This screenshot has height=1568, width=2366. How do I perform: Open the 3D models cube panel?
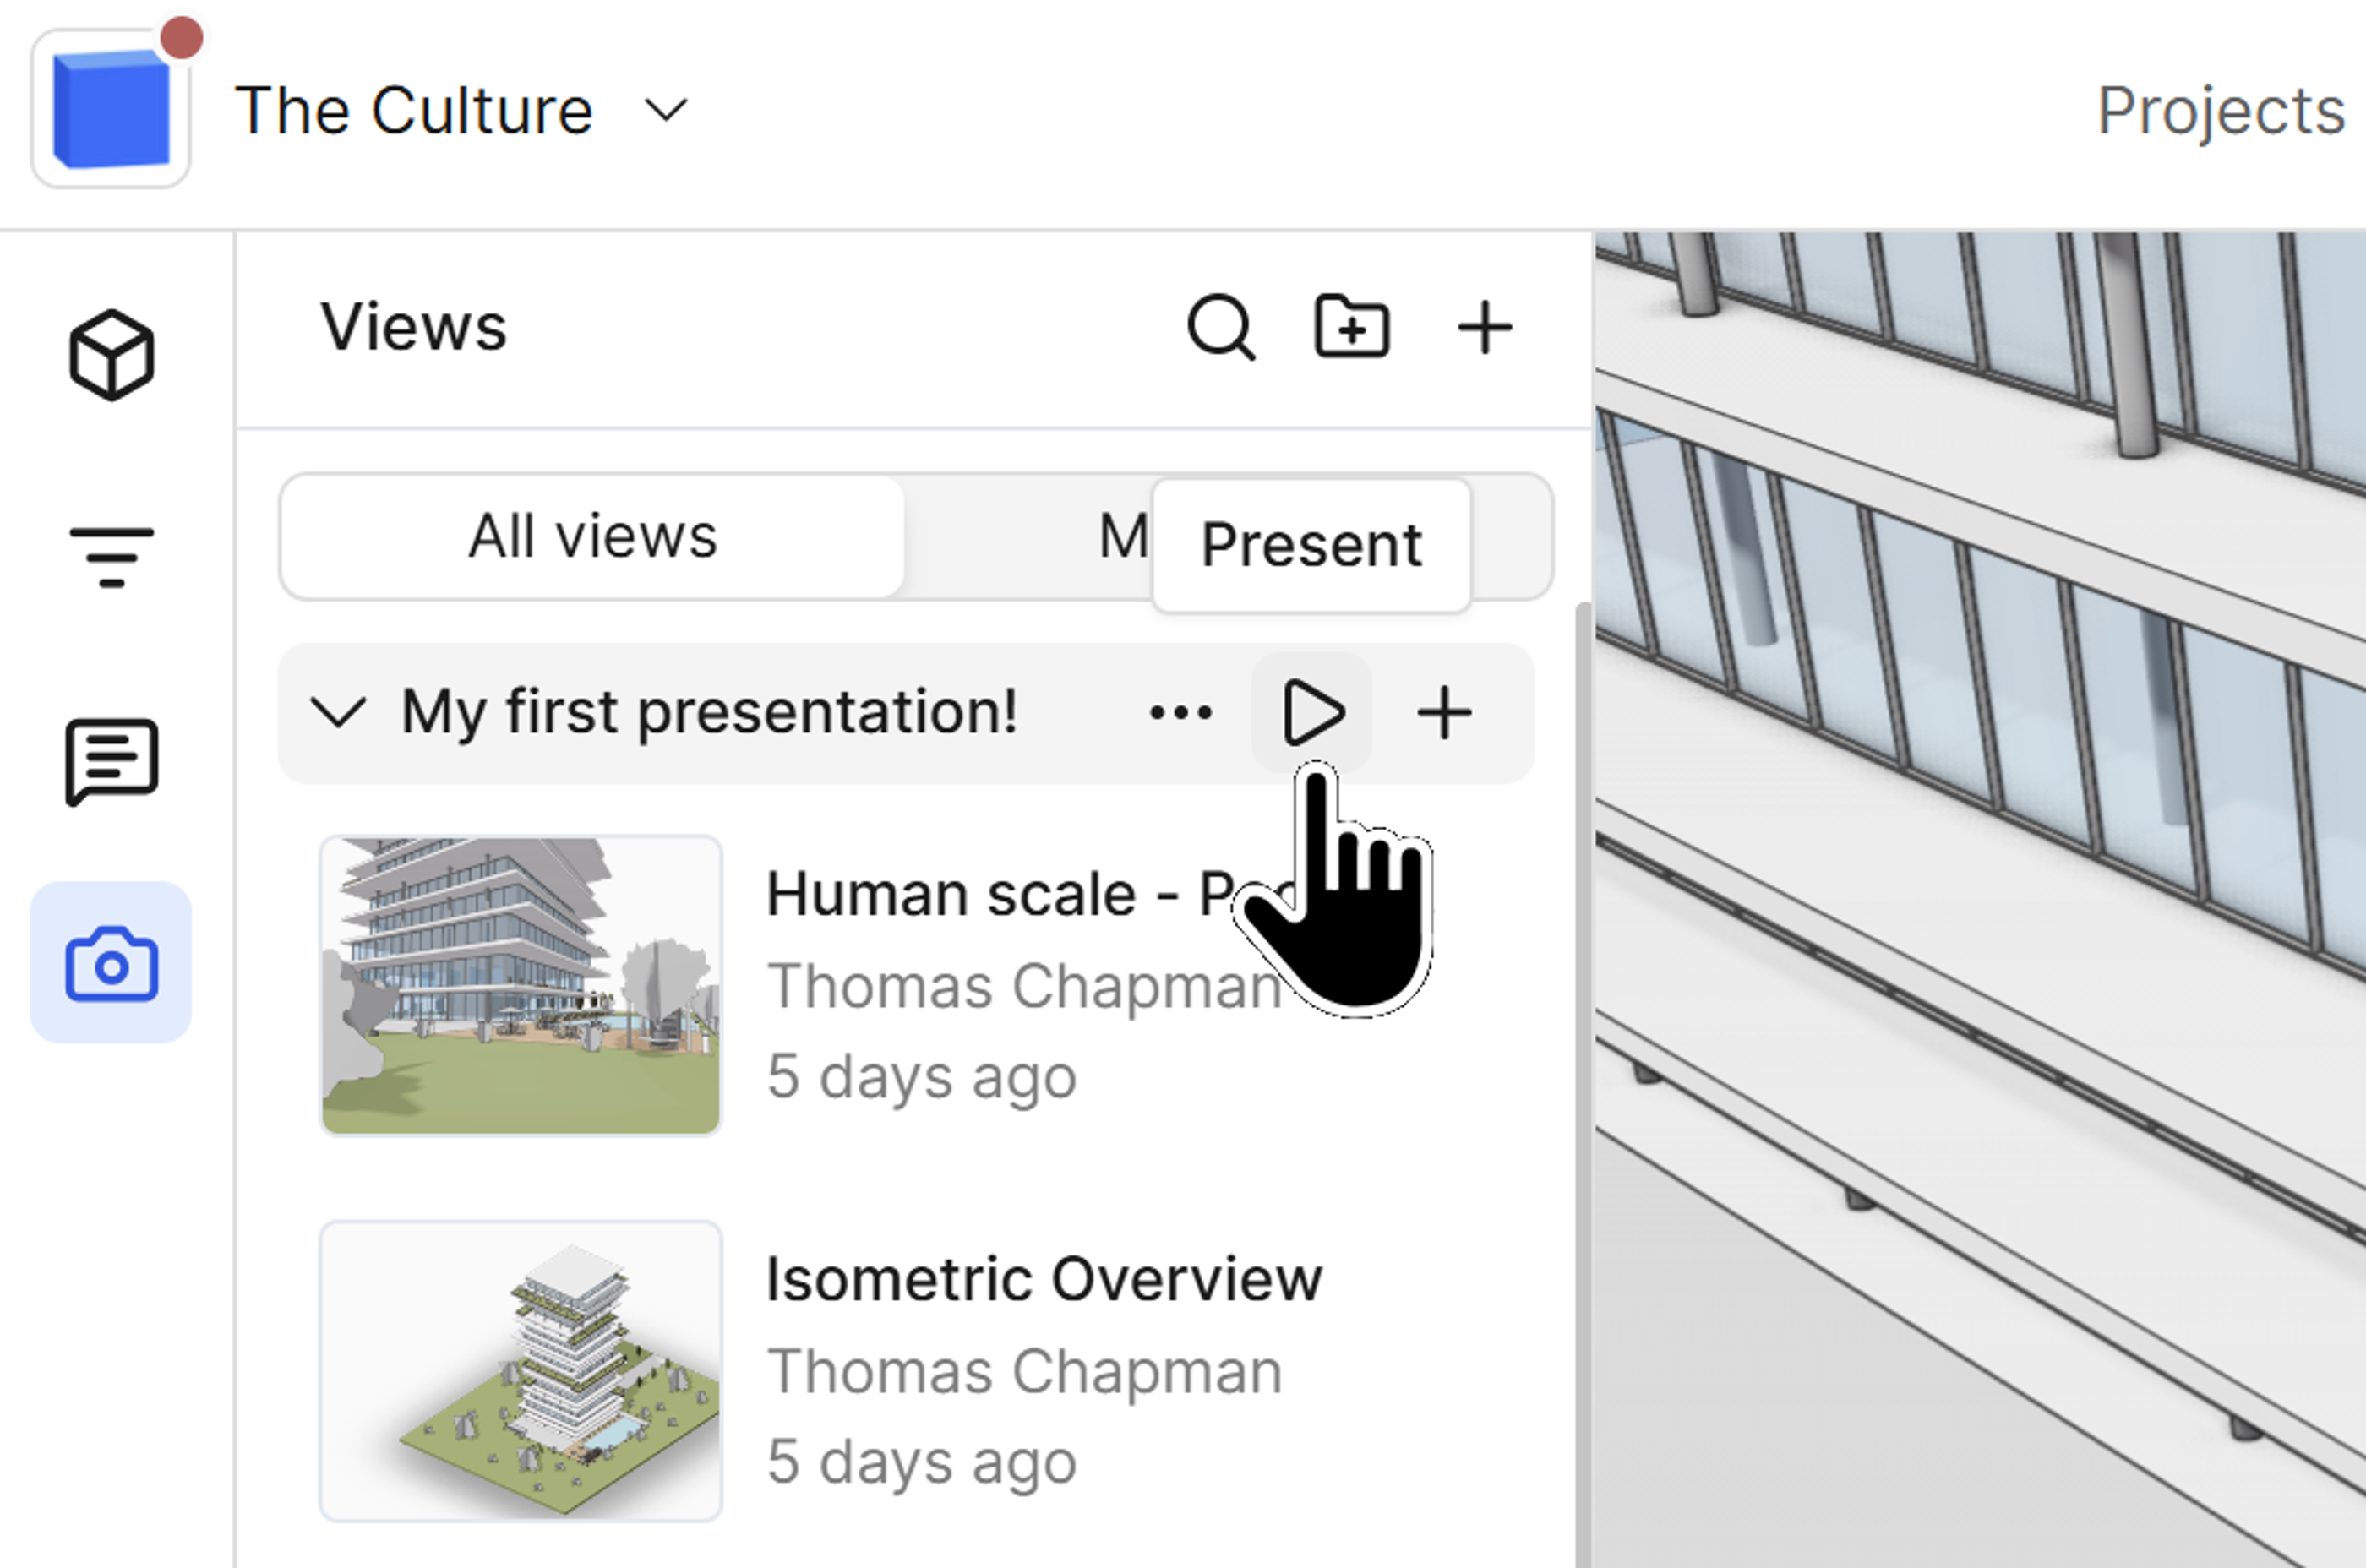point(111,355)
